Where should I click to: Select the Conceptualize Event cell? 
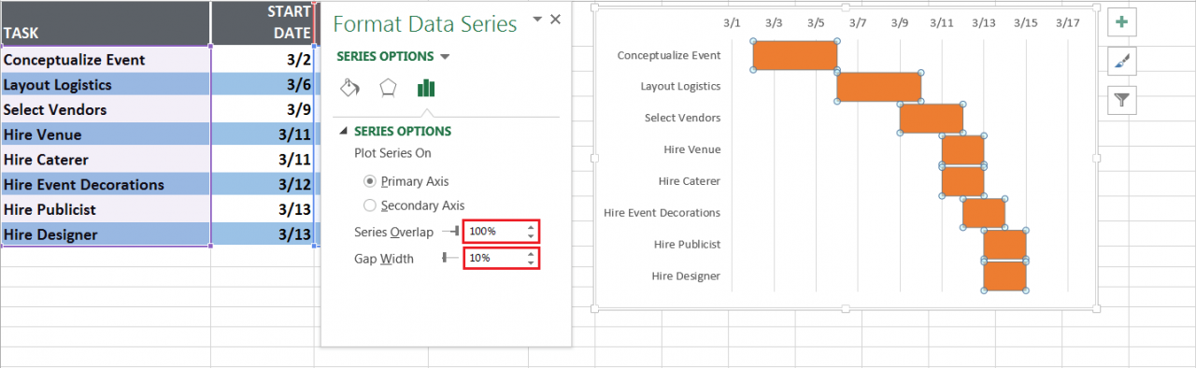pos(106,60)
